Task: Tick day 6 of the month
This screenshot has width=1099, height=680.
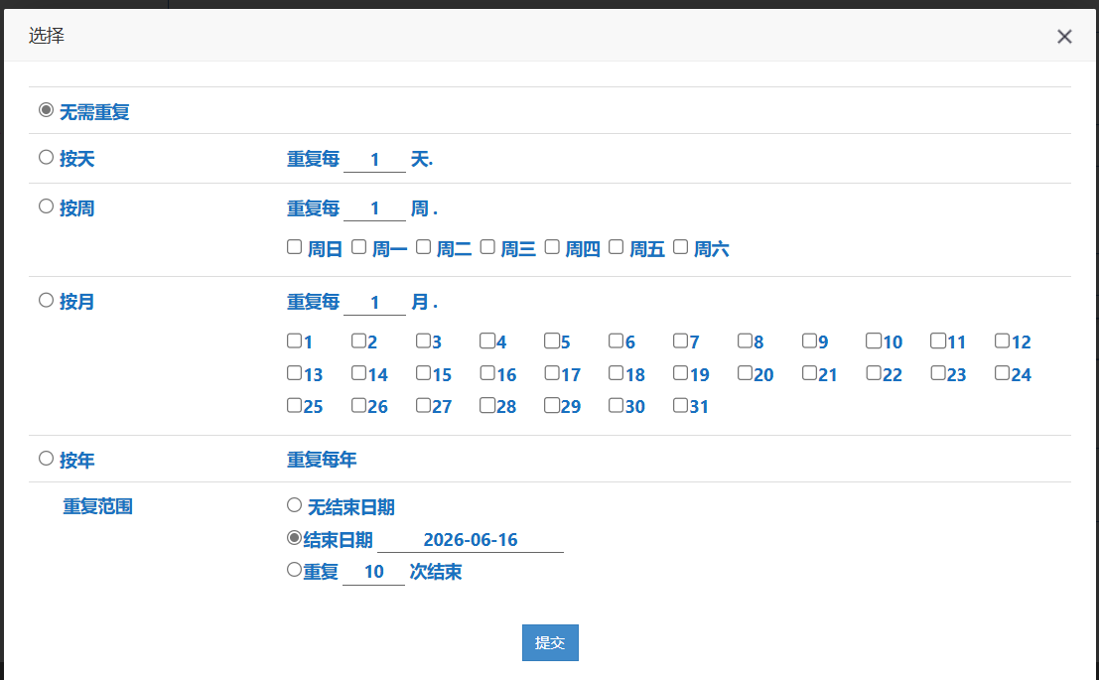Action: [617, 340]
